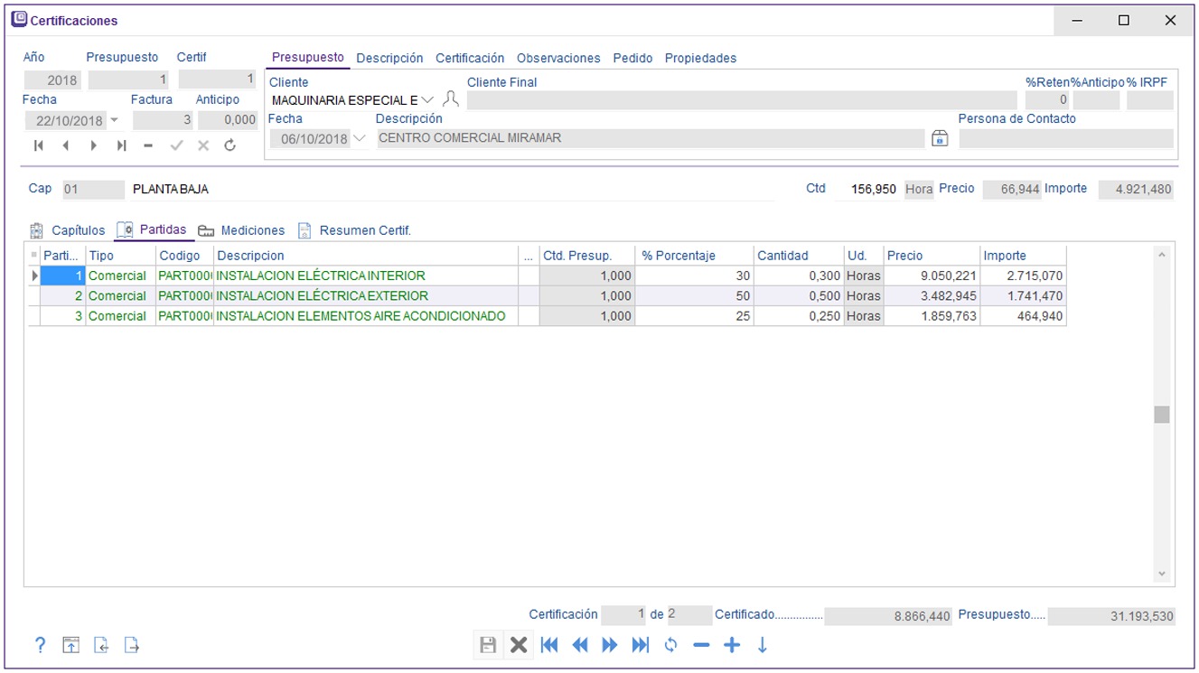Click the blue minus delete record icon
The image size is (1199, 673).
[701, 645]
